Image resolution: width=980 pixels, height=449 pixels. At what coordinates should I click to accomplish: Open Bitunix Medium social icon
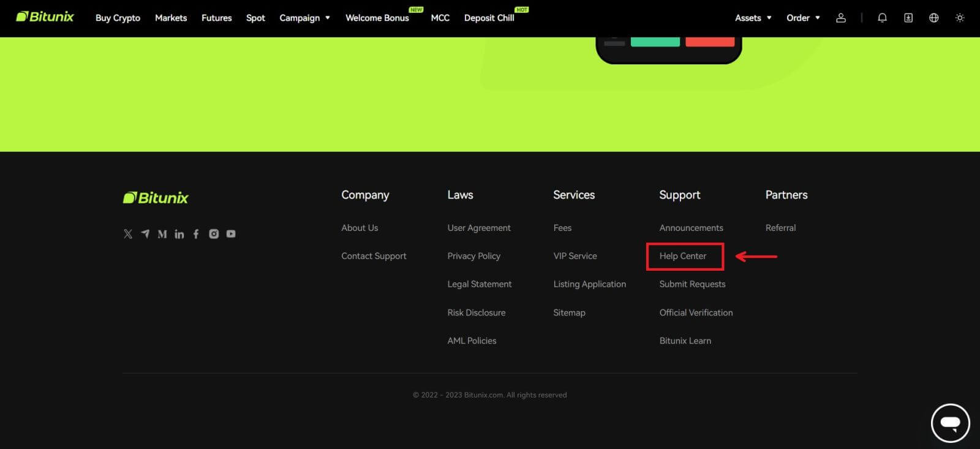[162, 234]
